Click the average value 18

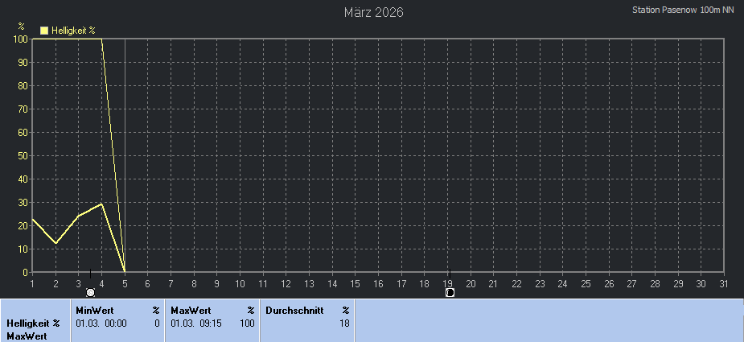344,323
